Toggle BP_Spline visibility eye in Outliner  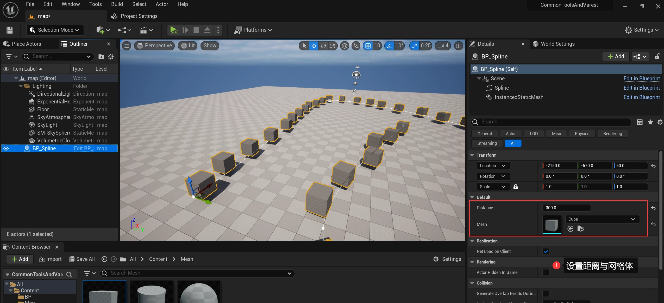point(6,149)
